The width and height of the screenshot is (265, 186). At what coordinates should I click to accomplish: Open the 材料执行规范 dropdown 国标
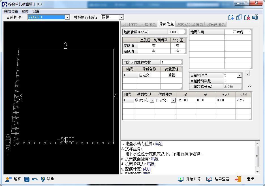point(121,17)
